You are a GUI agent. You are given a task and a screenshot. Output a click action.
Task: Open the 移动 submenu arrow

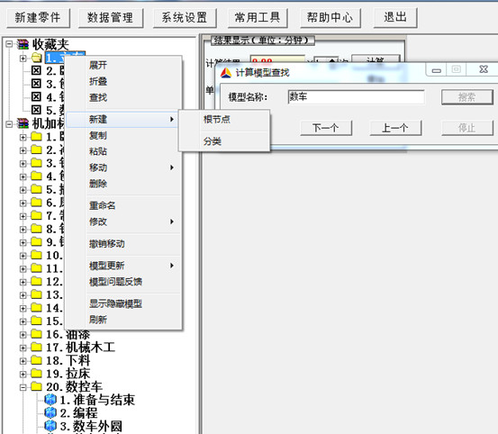[172, 167]
